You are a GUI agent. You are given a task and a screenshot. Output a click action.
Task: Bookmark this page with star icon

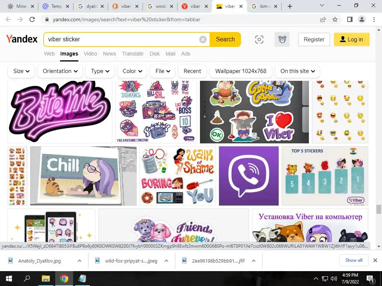click(x=335, y=19)
